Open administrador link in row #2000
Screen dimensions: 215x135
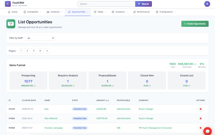pos(124,109)
